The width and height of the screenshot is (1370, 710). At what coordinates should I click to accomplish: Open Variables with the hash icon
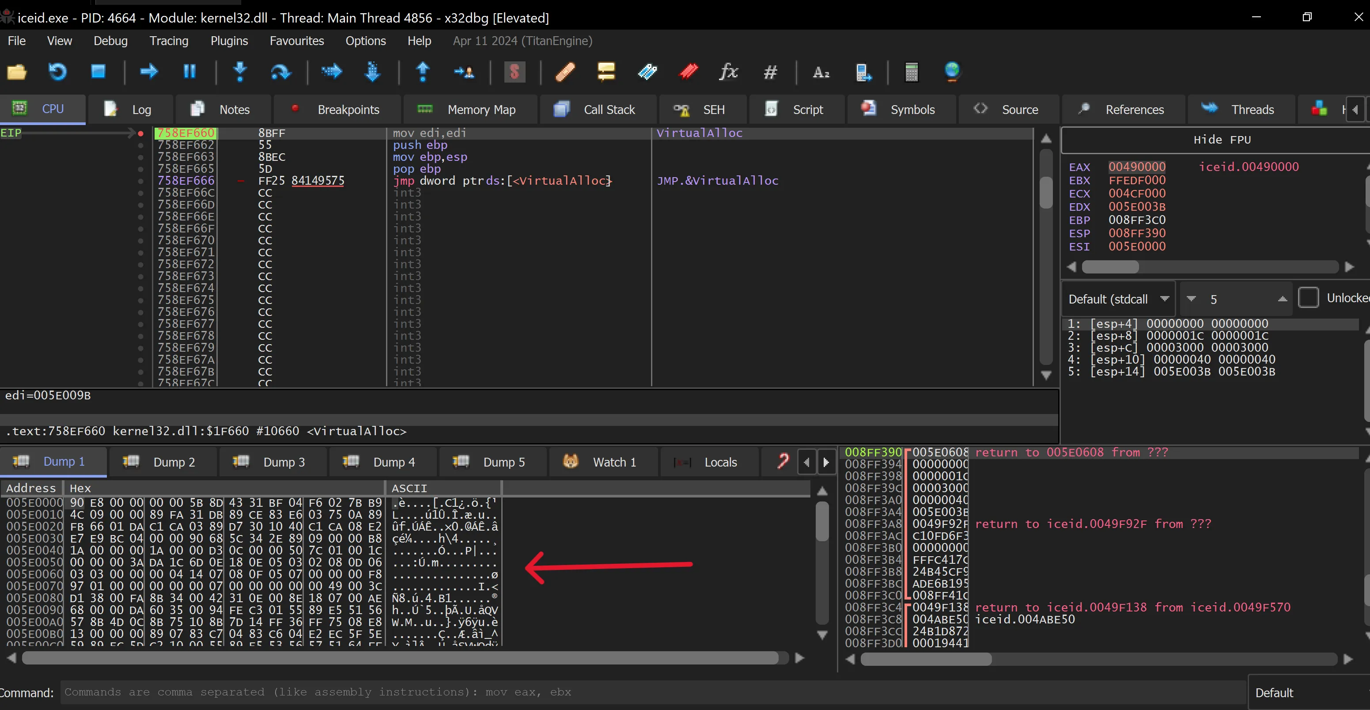tap(770, 72)
